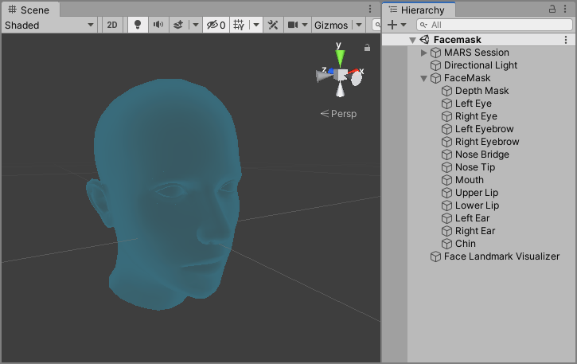This screenshot has width=577, height=364.
Task: Open component tools wrench icon
Action: coord(273,25)
